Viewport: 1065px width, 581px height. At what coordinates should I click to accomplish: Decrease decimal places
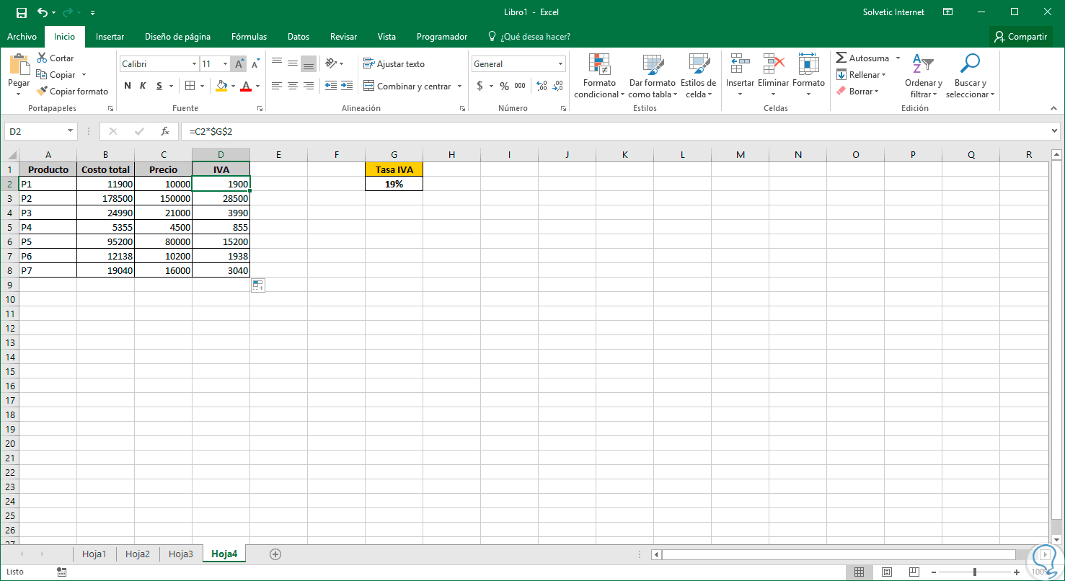tap(557, 86)
